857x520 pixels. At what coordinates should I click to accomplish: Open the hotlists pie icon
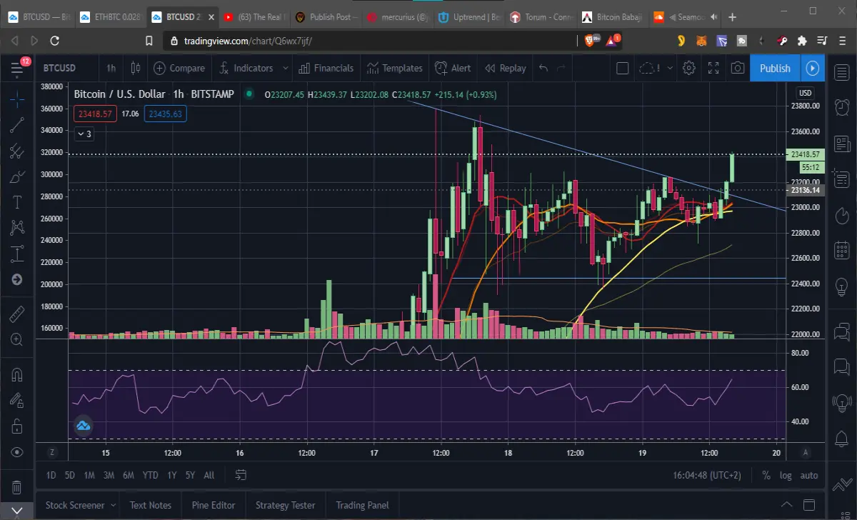[842, 214]
